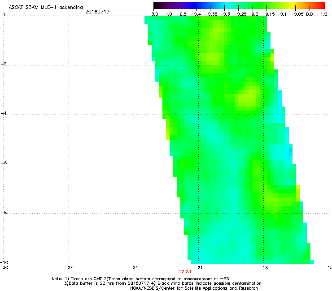Click the title ASCAT 25KM MLE-1 ascending

46,7
